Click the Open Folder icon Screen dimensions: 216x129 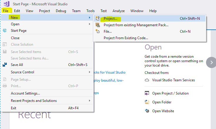tap(147, 102)
